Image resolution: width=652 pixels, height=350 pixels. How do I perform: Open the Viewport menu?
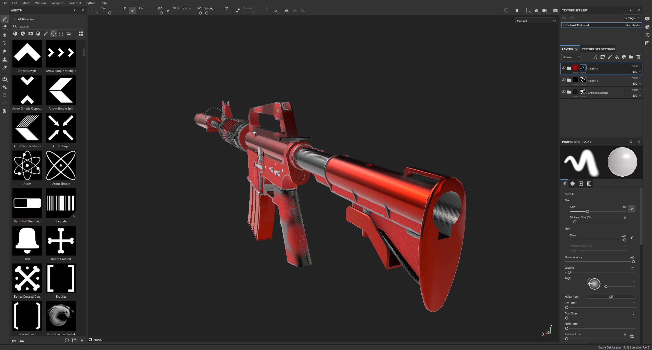pyautogui.click(x=57, y=3)
